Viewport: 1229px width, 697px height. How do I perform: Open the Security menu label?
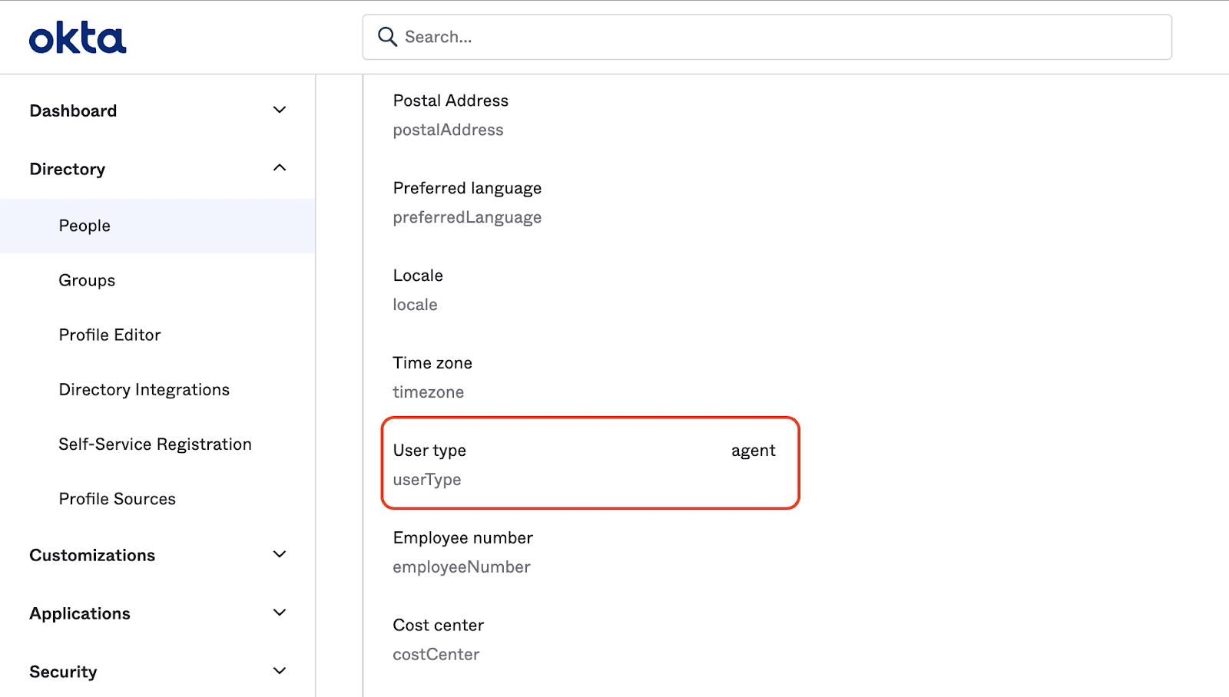click(x=63, y=672)
